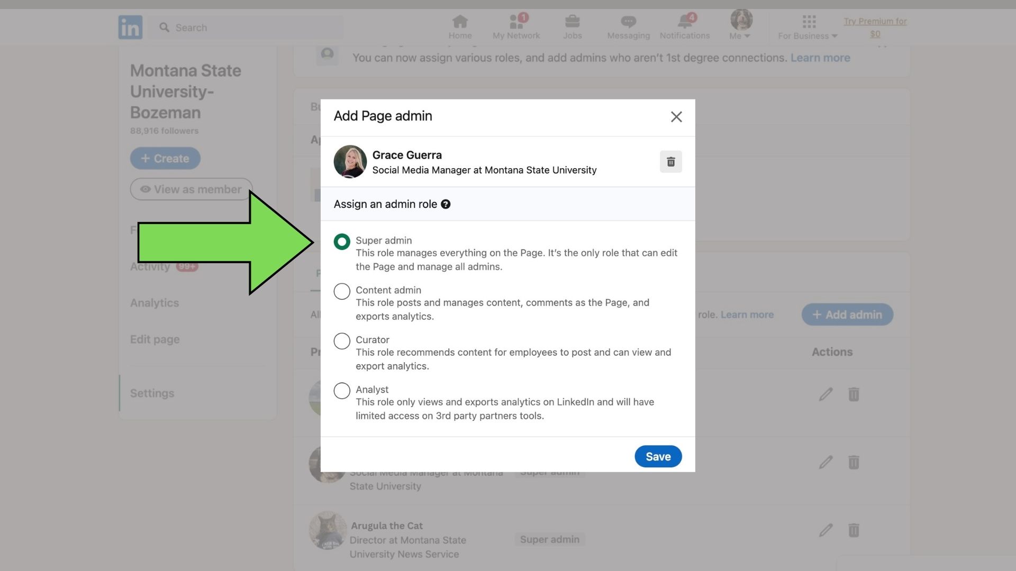Close the Add Page admin dialog

coord(676,117)
